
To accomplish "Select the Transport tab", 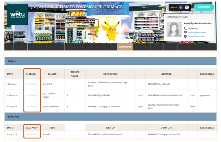I will 125,47.
